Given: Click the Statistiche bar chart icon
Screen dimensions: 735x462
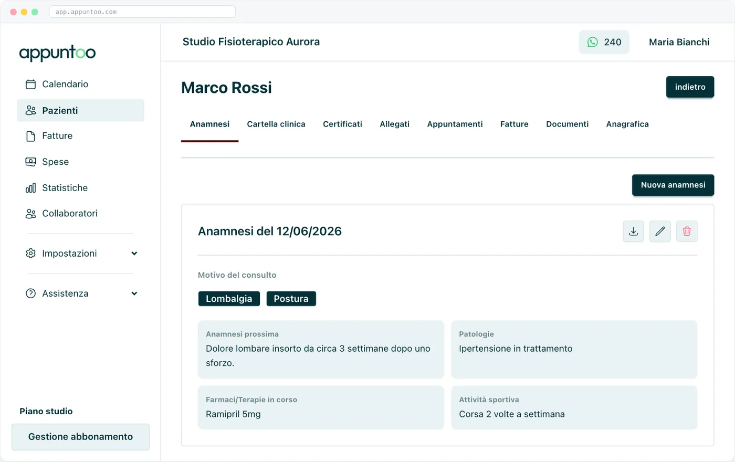Looking at the screenshot, I should point(31,188).
